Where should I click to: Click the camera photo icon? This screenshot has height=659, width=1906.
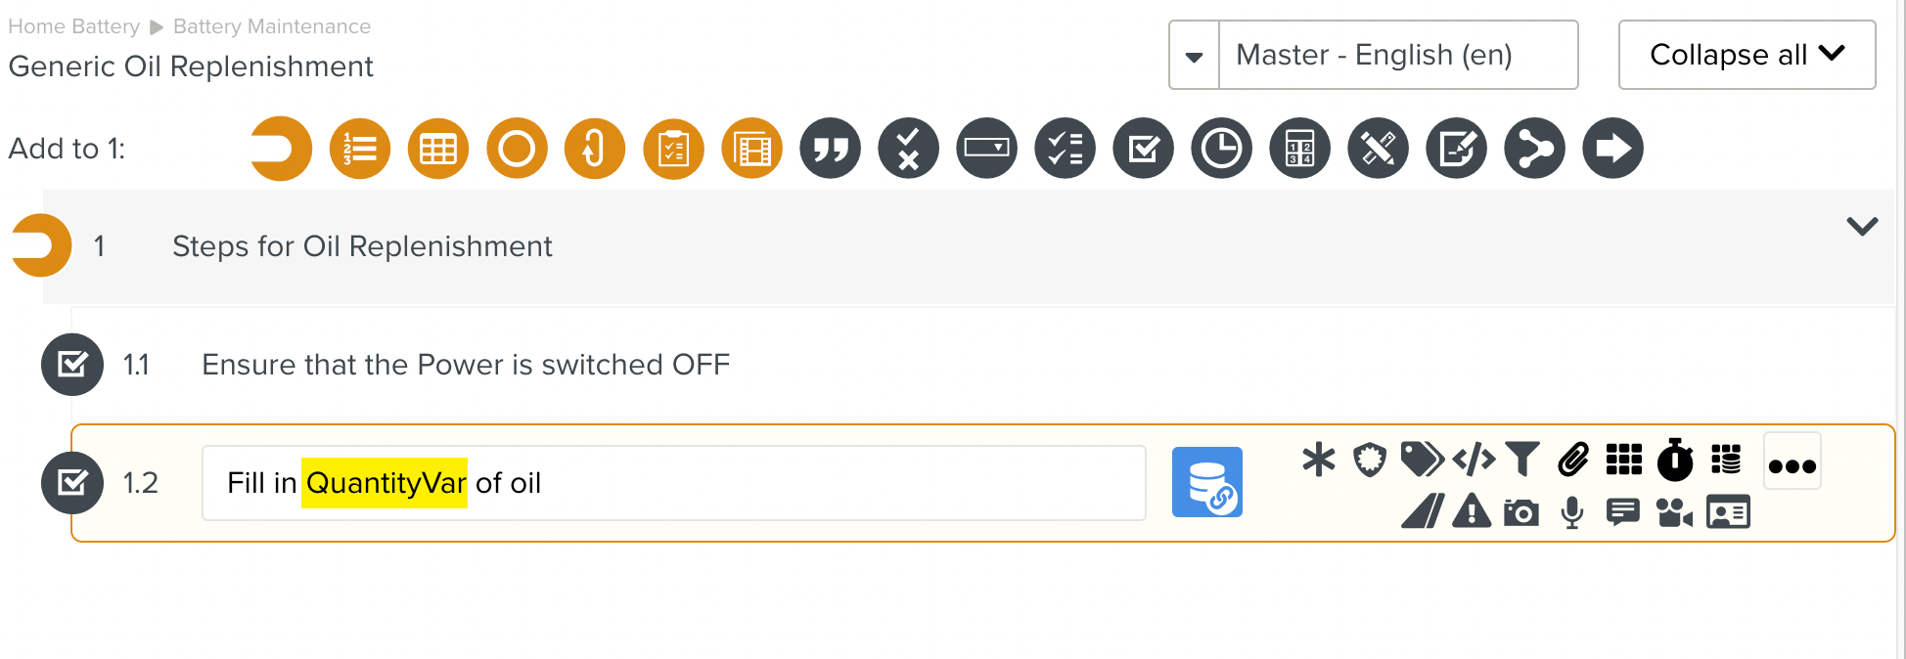pos(1521,511)
